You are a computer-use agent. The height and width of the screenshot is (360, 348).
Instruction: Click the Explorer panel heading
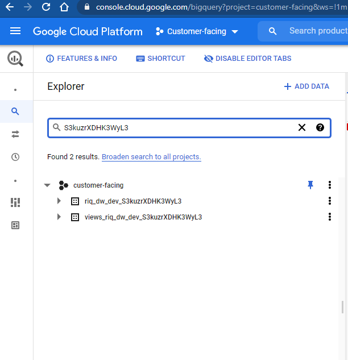[x=66, y=86]
